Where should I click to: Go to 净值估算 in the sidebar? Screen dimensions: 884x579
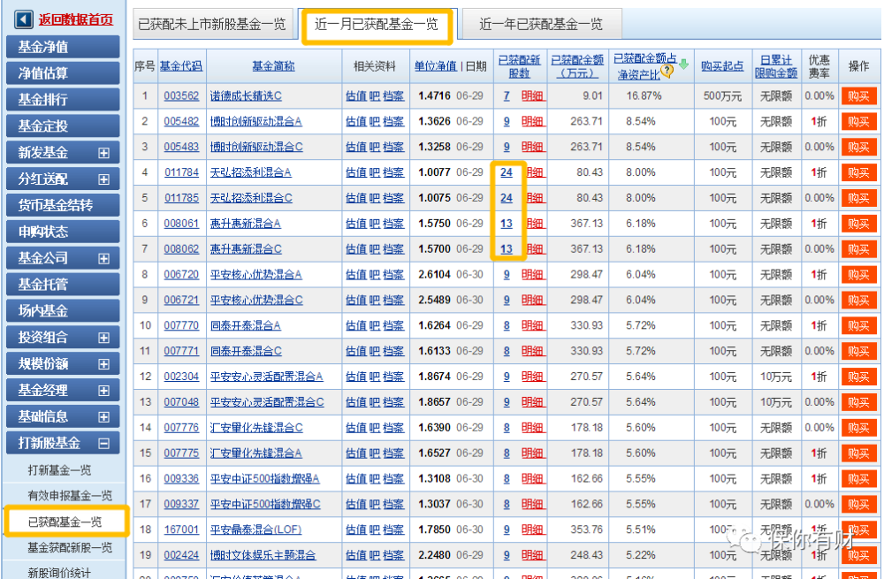point(63,73)
